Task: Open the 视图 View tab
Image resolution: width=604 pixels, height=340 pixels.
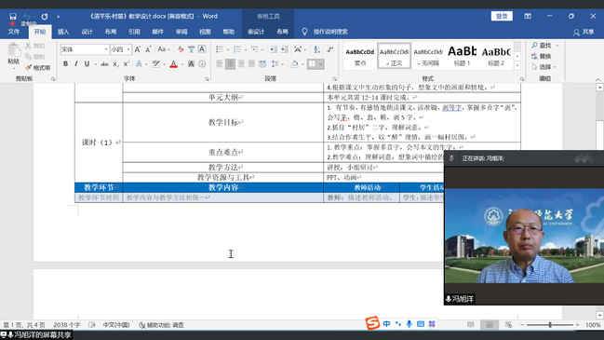Action: pyautogui.click(x=205, y=32)
